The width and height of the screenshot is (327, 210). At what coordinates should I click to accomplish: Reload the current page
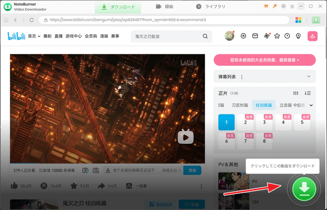click(31, 20)
